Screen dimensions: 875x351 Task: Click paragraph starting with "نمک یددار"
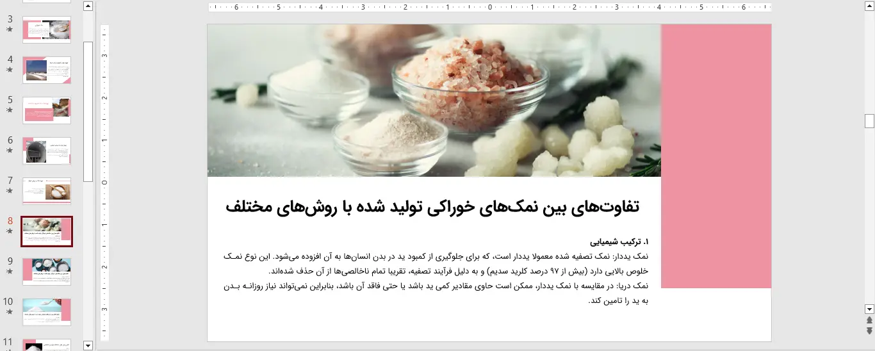point(436,263)
